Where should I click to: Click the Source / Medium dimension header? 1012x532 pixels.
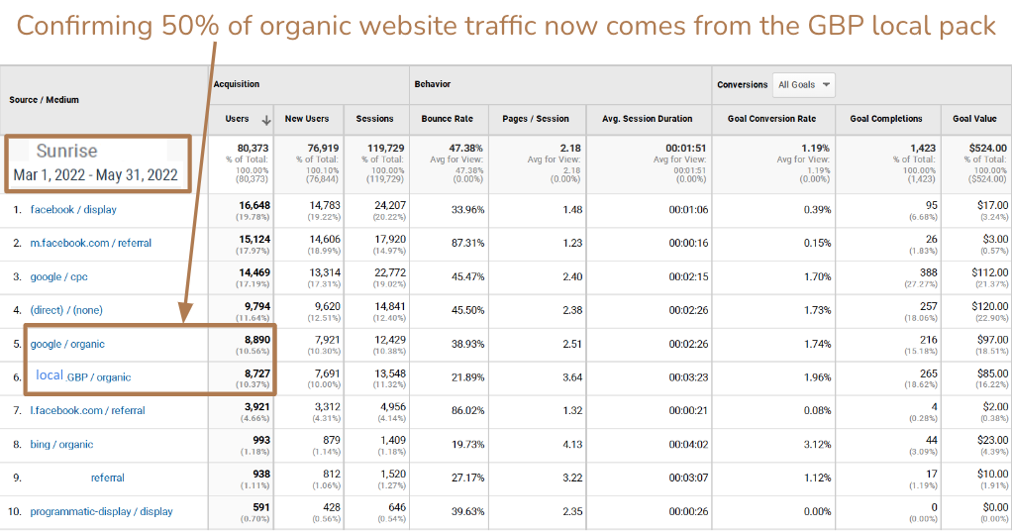point(45,100)
